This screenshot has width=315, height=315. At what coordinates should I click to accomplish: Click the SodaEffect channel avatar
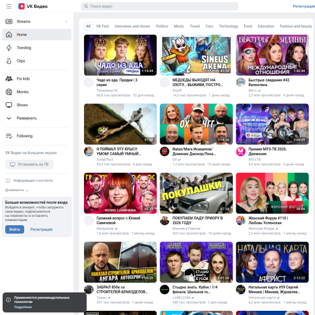[89, 152]
